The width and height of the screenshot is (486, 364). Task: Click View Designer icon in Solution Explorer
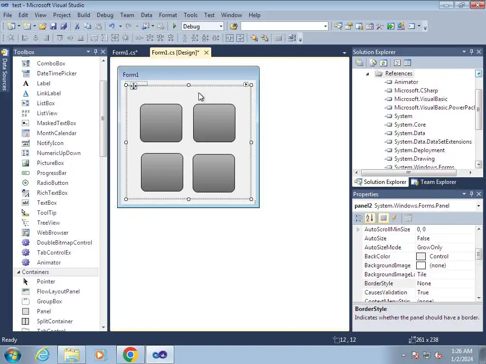(407, 63)
